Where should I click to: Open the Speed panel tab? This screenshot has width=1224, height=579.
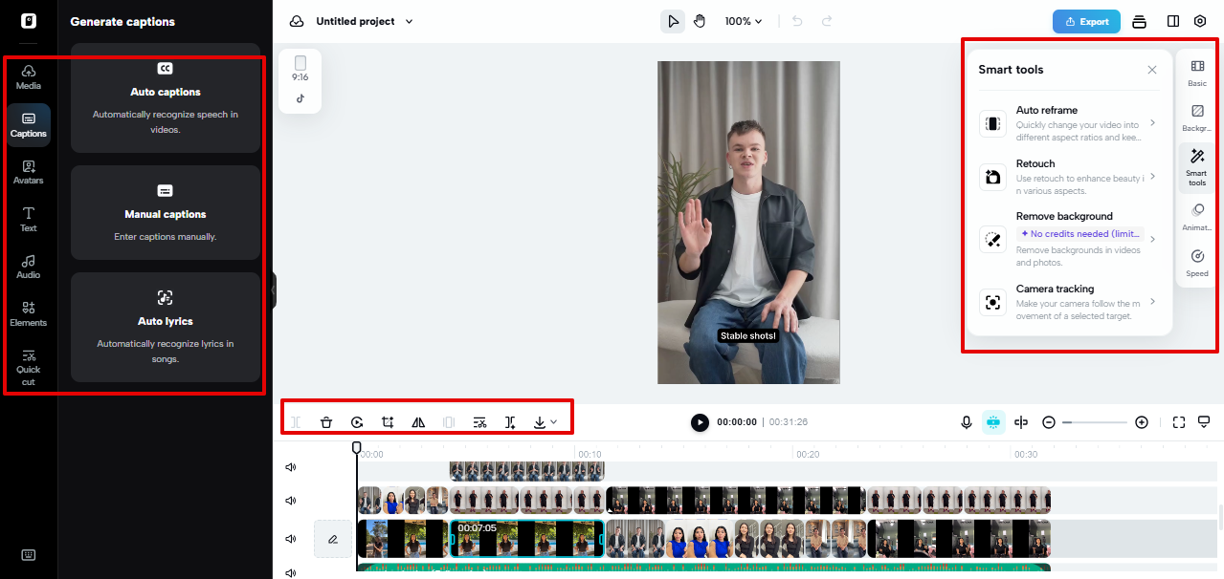1196,262
